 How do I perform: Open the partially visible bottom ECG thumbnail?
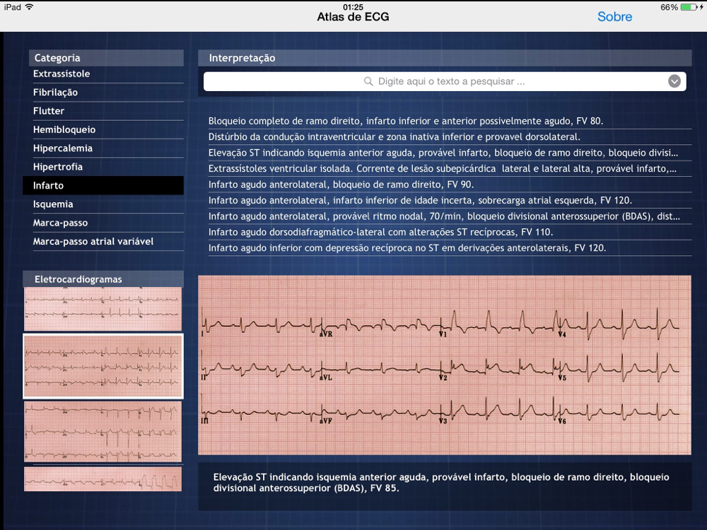103,478
